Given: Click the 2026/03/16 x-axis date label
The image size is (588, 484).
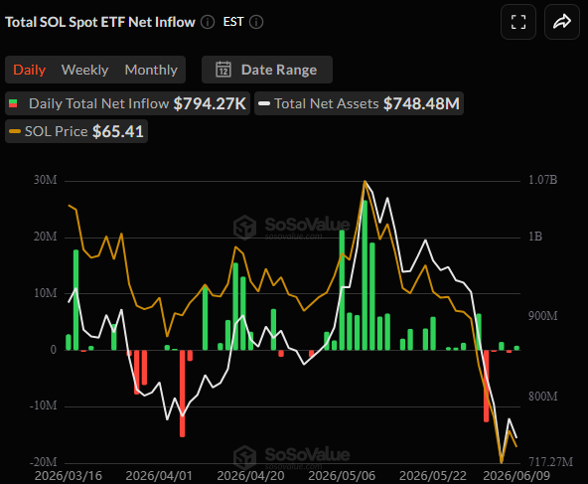Looking at the screenshot, I should click(x=69, y=476).
